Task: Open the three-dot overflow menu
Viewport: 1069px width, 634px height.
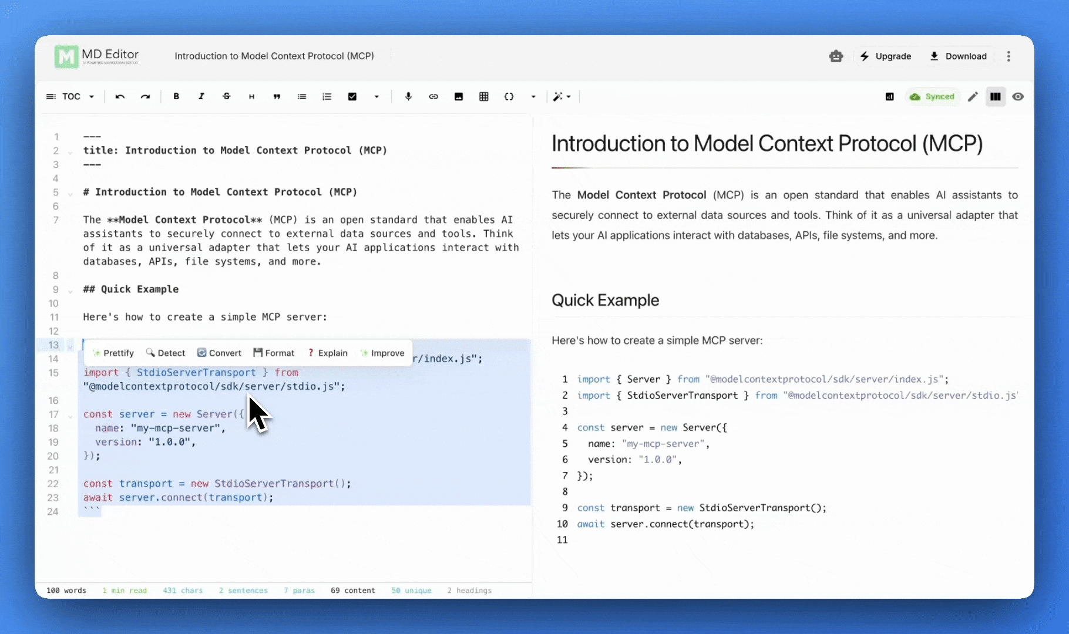Action: click(1009, 56)
